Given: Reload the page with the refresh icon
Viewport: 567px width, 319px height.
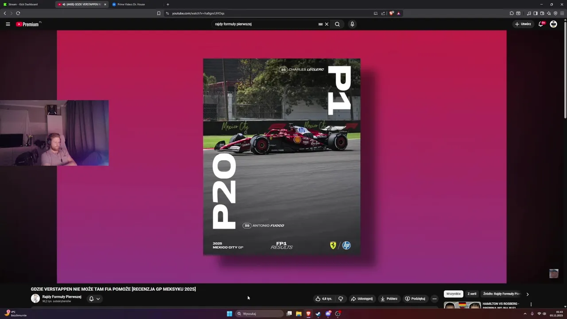Looking at the screenshot, I should click(18, 13).
